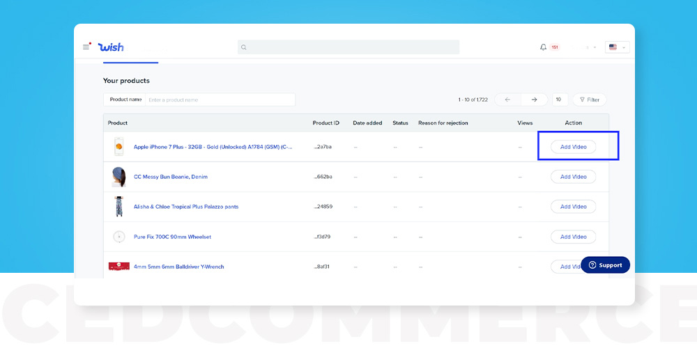Click the Views column header

[525, 123]
